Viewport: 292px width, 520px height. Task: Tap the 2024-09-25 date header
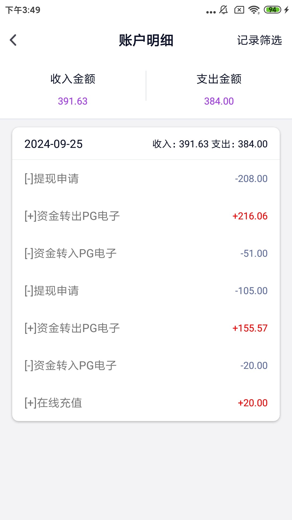coord(54,144)
